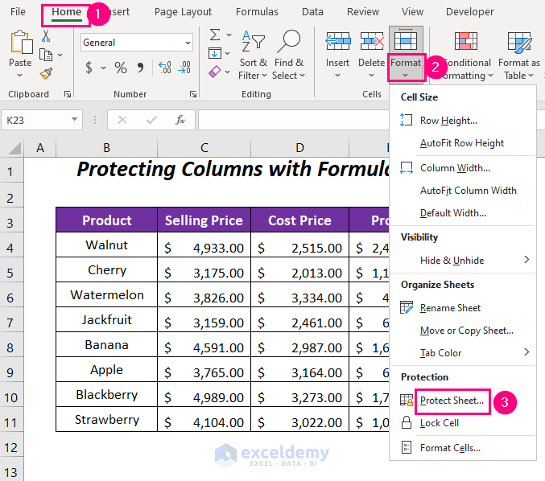
Task: Open Find & Select magnifier tool
Action: point(288,55)
